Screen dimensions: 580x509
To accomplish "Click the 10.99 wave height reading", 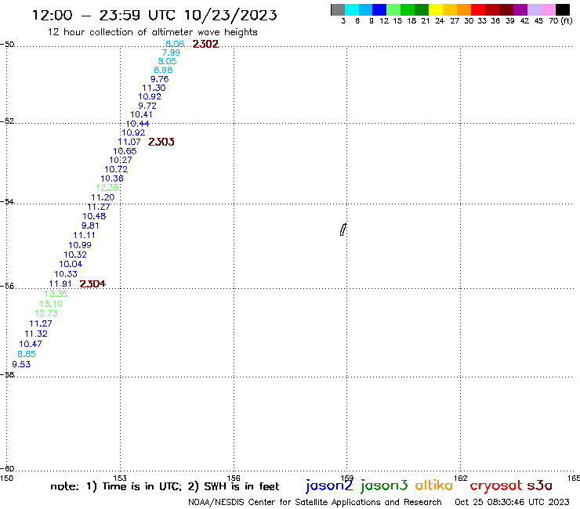I will tap(80, 245).
